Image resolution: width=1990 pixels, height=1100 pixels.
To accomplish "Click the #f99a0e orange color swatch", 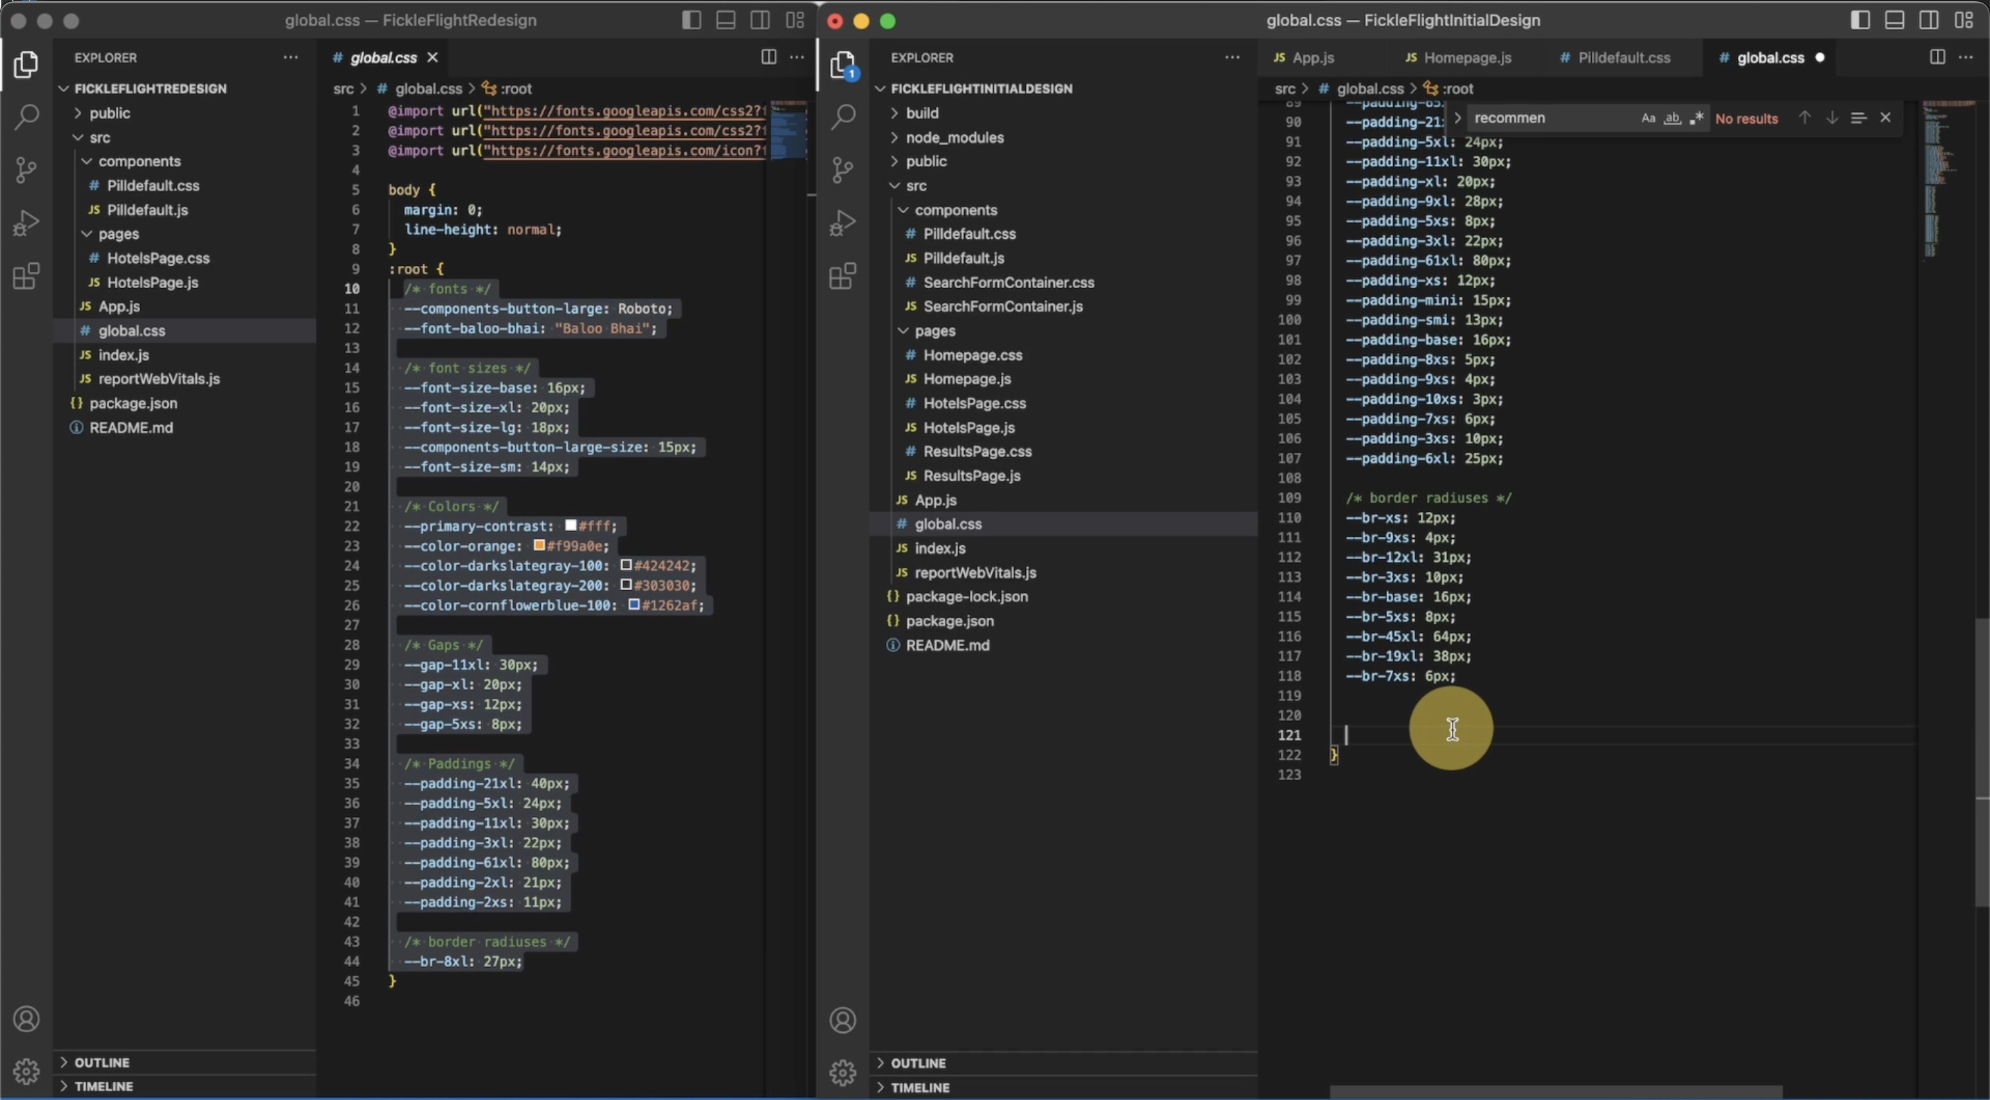I will point(539,546).
